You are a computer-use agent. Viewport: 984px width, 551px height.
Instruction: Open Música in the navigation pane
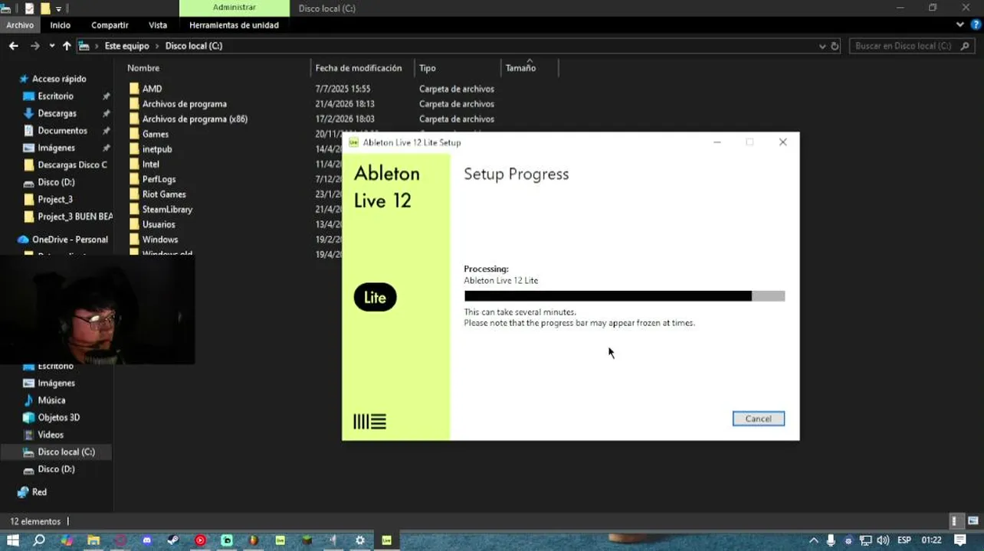coord(51,400)
